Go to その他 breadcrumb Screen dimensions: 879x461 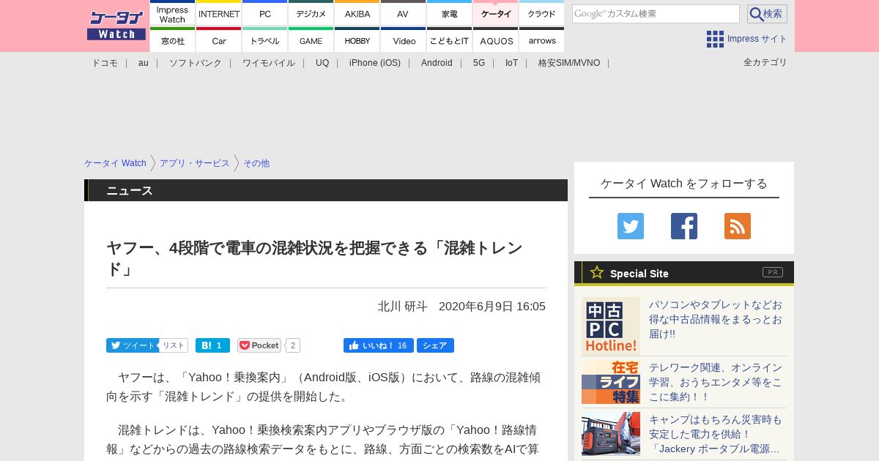pyautogui.click(x=256, y=163)
